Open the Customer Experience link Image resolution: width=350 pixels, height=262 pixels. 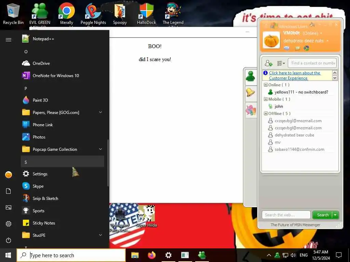pyautogui.click(x=295, y=75)
